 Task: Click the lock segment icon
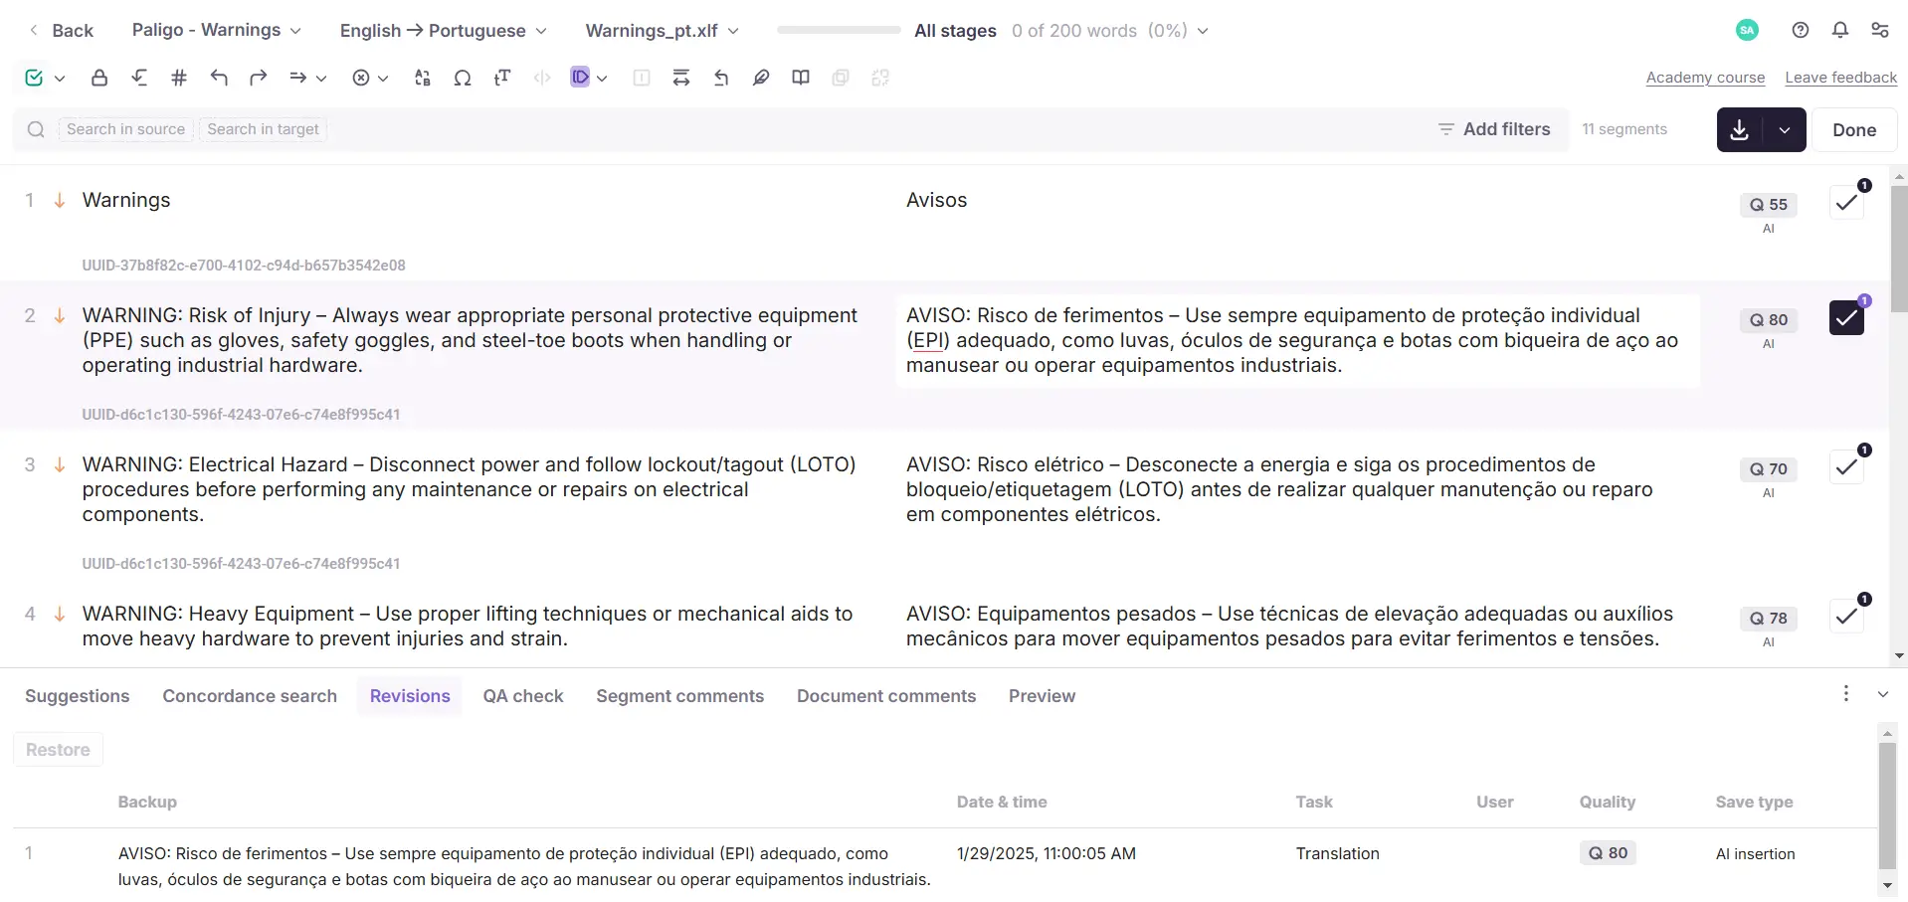click(x=99, y=78)
